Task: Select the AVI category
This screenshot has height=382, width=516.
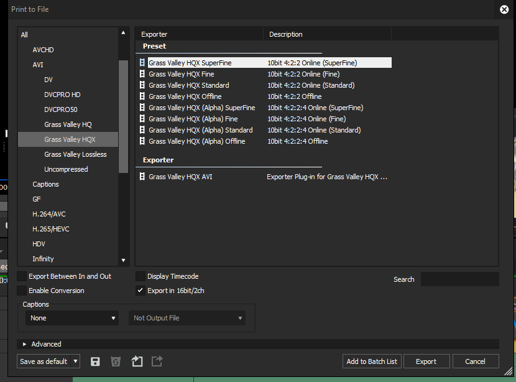Action: (x=38, y=65)
